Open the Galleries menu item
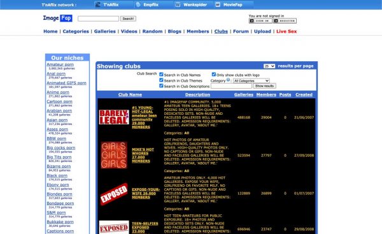 [105, 31]
